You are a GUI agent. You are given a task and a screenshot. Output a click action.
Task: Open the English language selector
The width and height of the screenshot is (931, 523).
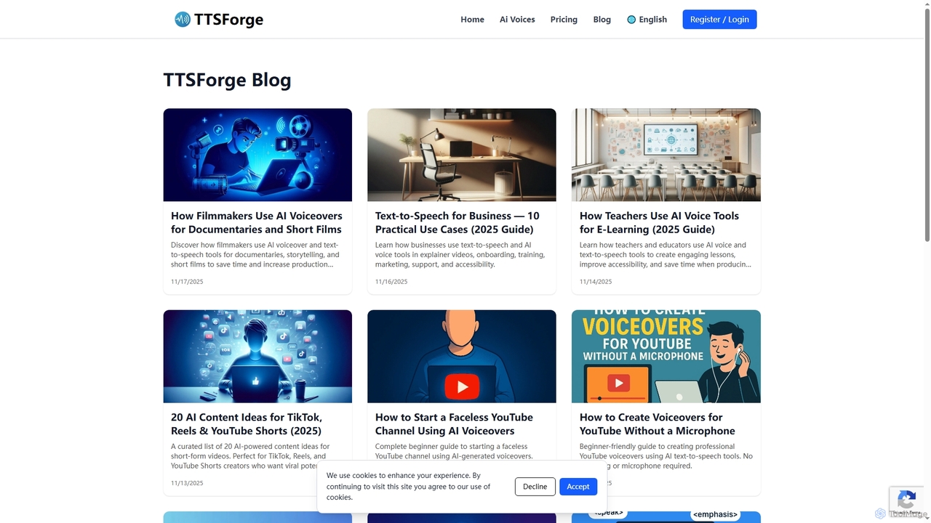[647, 20]
